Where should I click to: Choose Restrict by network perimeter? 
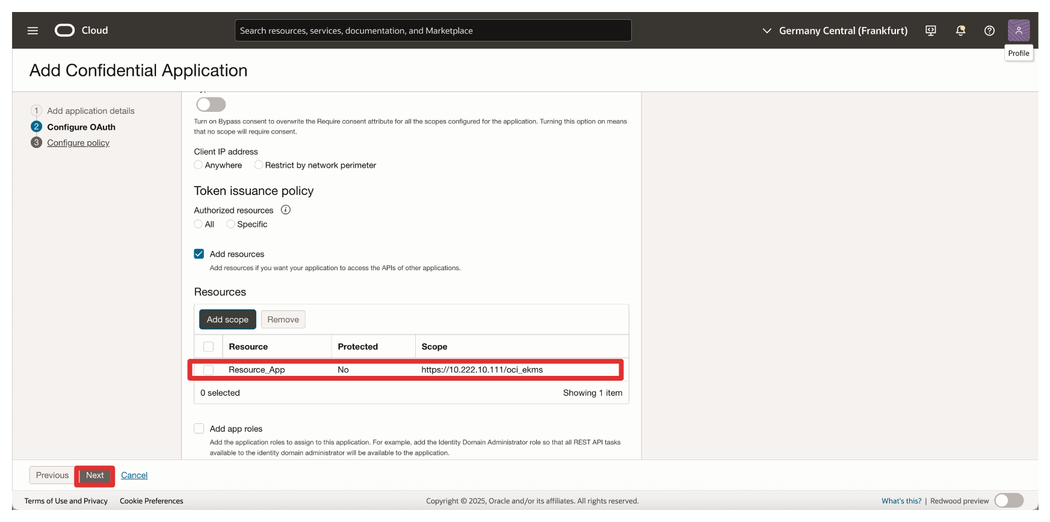[259, 165]
